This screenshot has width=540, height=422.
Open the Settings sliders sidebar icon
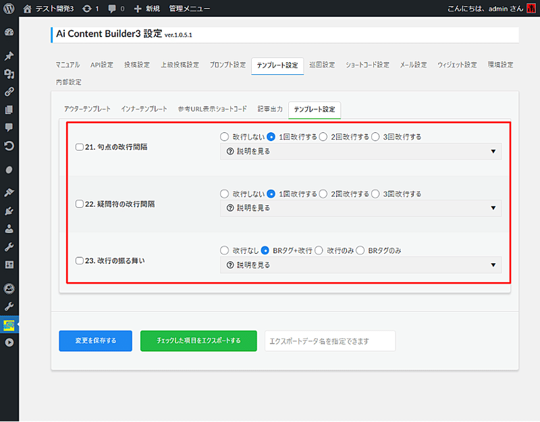9,265
